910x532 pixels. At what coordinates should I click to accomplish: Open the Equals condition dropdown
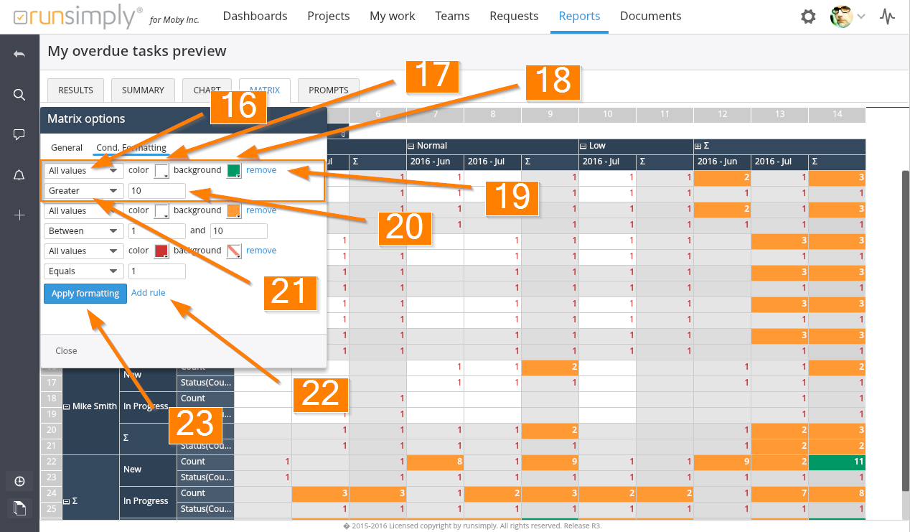pyautogui.click(x=83, y=271)
